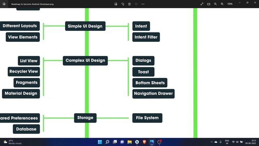259x146 pixels.
Task: Open the Chat app in the taskbar
Action: click(x=122, y=142)
